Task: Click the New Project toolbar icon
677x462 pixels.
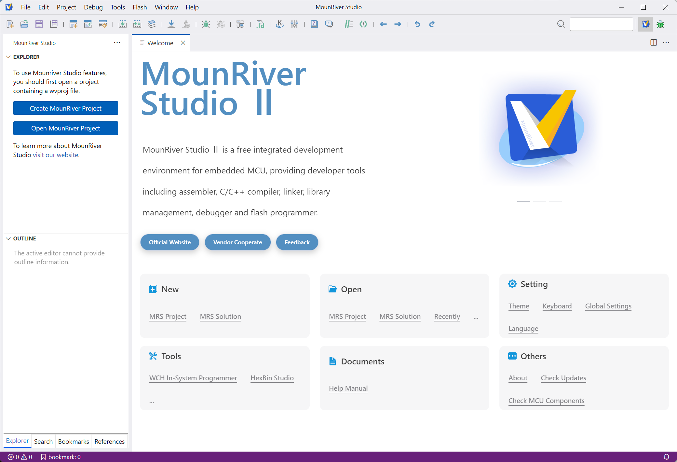Action: [74, 24]
